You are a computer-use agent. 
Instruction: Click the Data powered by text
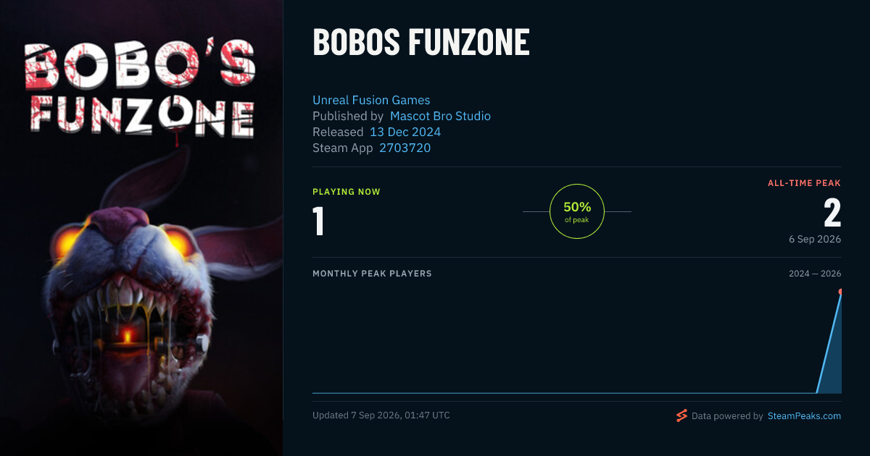point(727,416)
